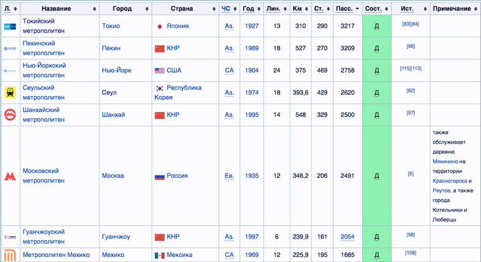Open the Москва city link
The image size is (481, 262).
[113, 176]
